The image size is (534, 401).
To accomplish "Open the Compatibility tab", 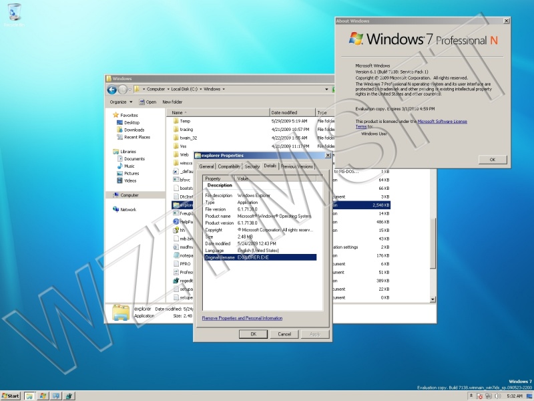I will 229,166.
